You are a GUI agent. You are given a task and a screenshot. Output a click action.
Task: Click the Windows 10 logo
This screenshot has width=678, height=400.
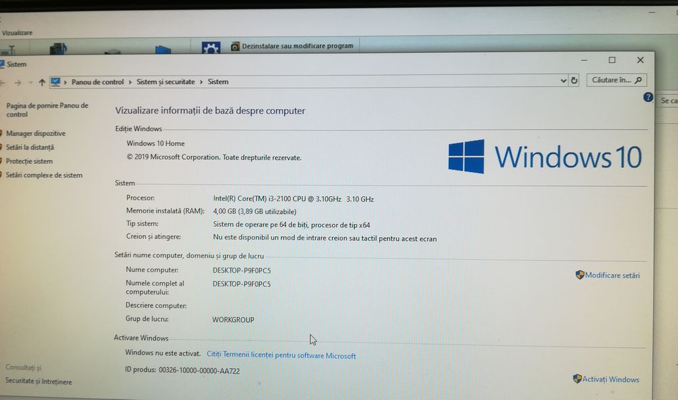click(x=544, y=156)
